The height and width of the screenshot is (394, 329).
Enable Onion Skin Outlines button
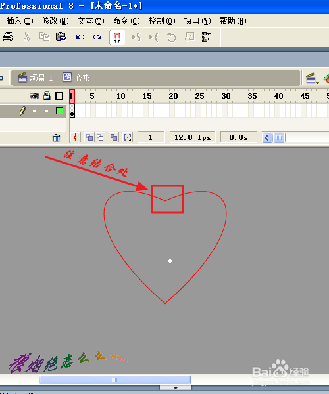click(100, 137)
